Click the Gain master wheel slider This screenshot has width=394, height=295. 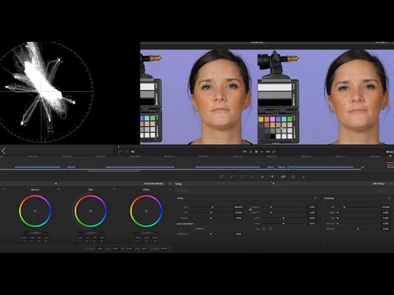[x=90, y=233]
